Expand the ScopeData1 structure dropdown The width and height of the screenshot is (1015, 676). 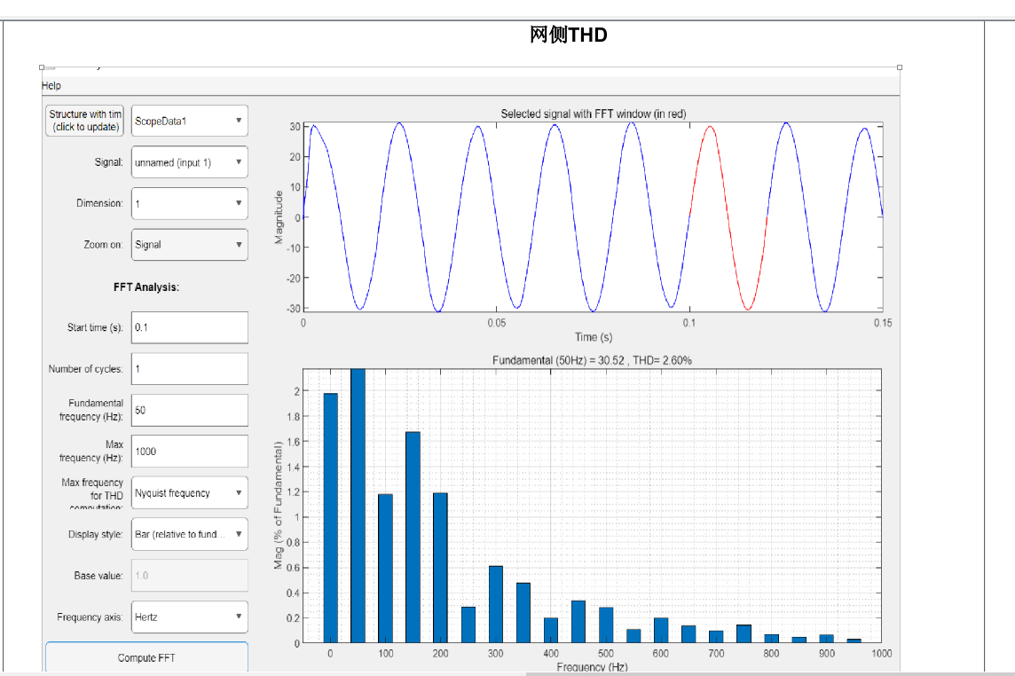pyautogui.click(x=189, y=121)
